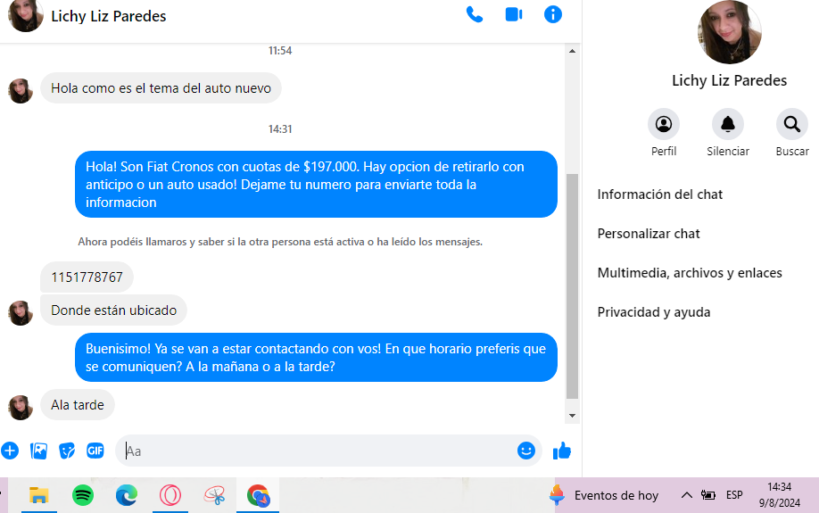Open the emoji picker in message box

[526, 451]
